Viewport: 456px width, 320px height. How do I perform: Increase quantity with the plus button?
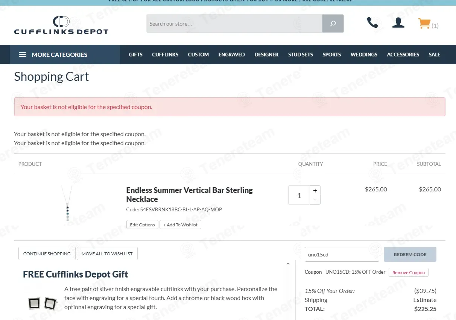pyautogui.click(x=315, y=190)
